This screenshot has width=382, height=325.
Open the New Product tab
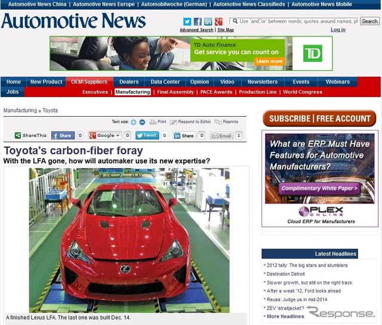click(47, 82)
